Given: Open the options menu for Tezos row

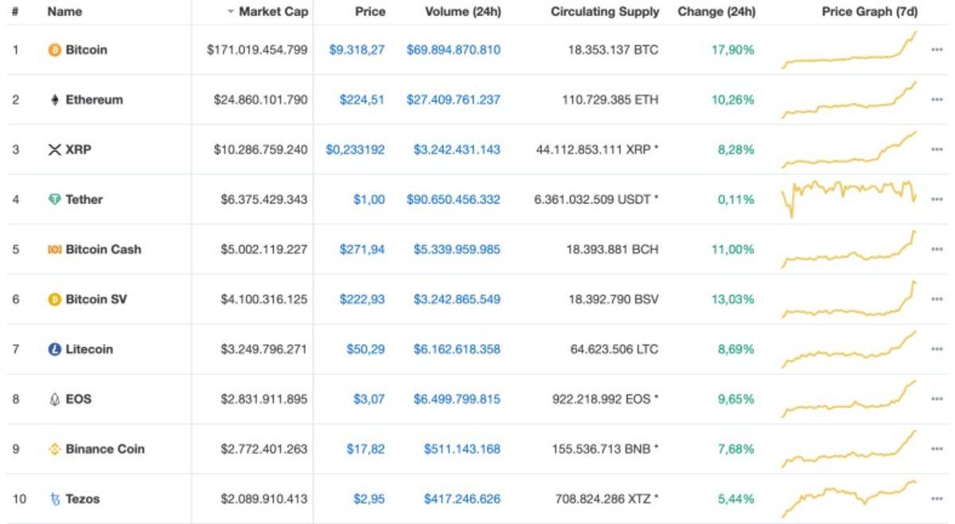Looking at the screenshot, I should tap(936, 499).
